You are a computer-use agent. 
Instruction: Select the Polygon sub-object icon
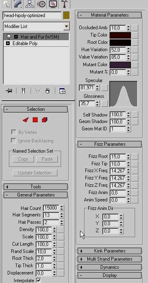[35, 120]
